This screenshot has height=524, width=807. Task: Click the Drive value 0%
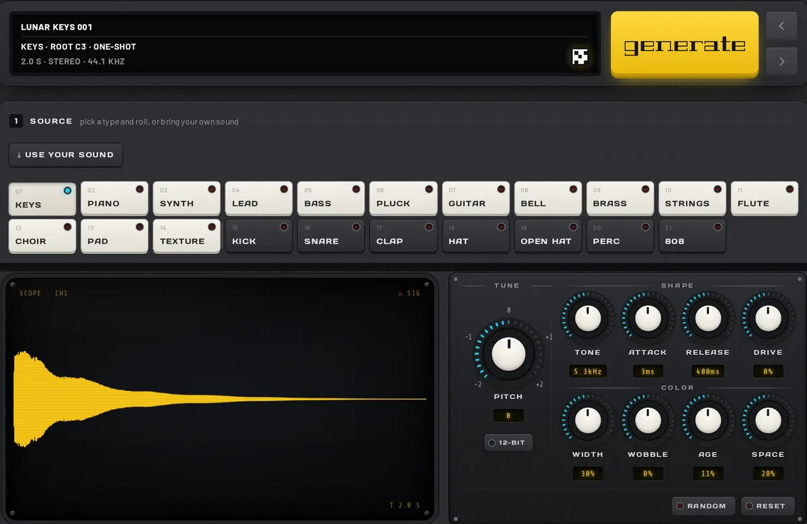[x=768, y=372]
